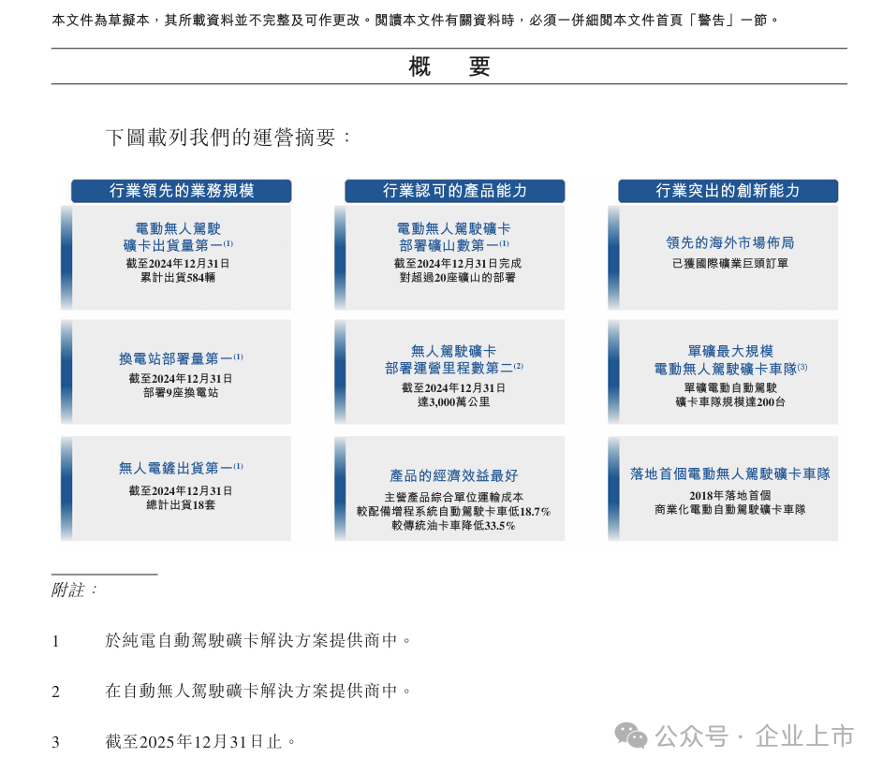Select the heading 落地首個電動無人駕駛礦卡車隊
This screenshot has width=883, height=772.
[x=730, y=473]
